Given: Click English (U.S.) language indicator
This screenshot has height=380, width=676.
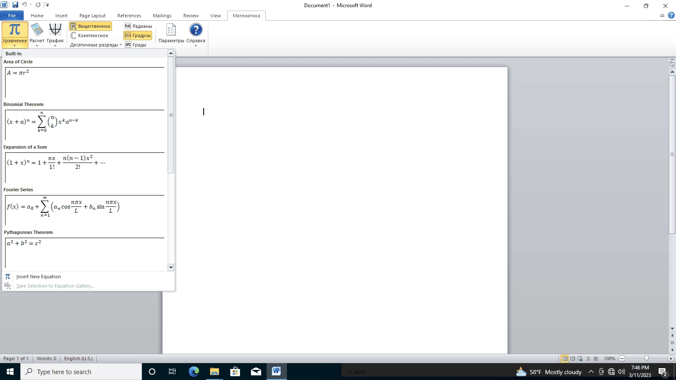Looking at the screenshot, I should (x=78, y=358).
